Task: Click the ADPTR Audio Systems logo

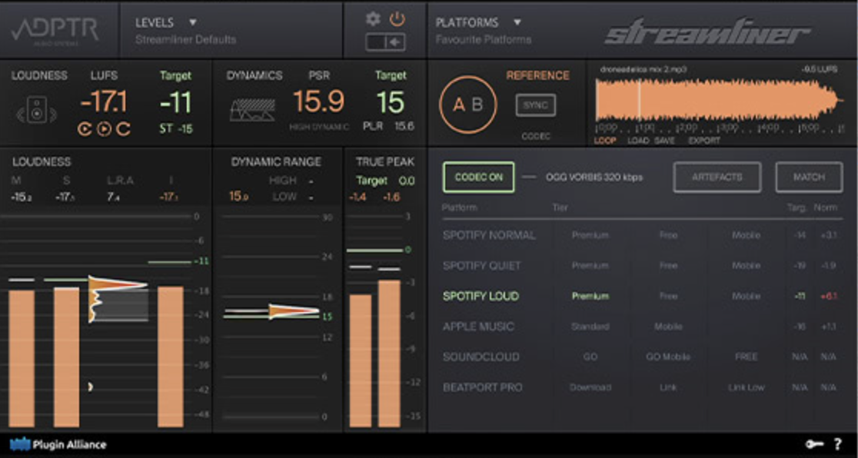Action: 55,30
